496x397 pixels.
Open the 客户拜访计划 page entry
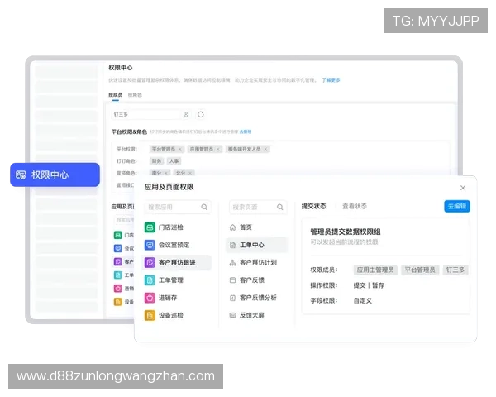click(x=256, y=262)
